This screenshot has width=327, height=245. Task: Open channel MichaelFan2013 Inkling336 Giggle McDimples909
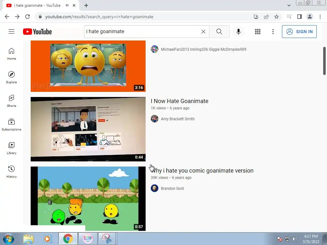(x=203, y=49)
